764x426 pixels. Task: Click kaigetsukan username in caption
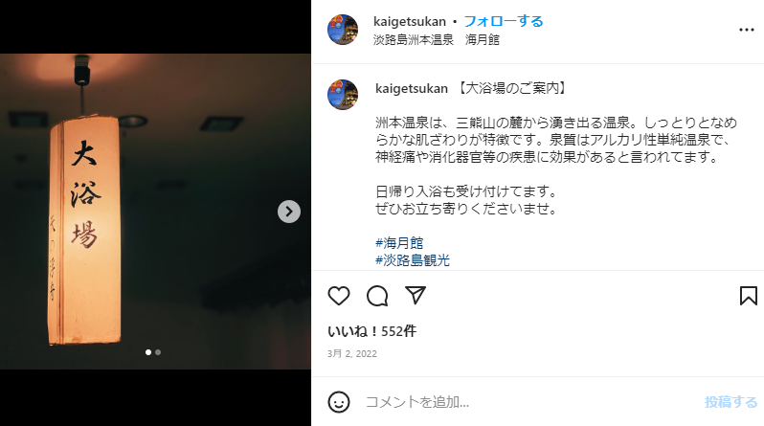[412, 88]
